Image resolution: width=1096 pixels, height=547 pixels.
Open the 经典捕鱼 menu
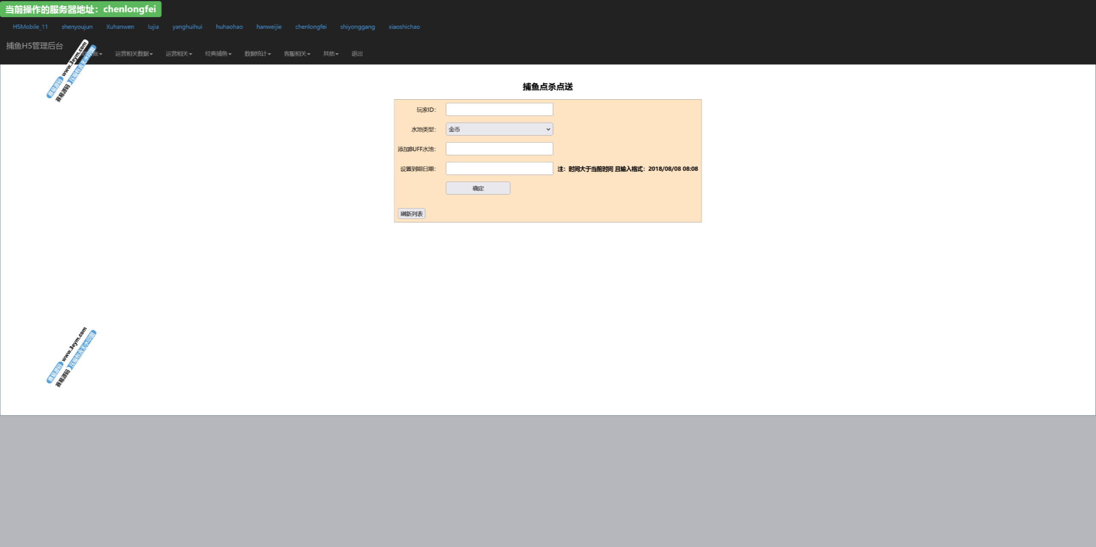click(x=218, y=54)
